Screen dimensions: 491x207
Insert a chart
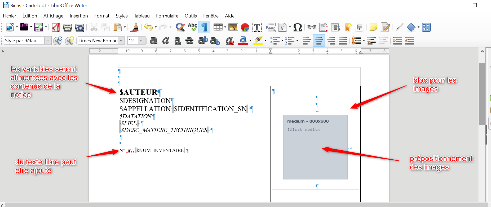point(245,27)
